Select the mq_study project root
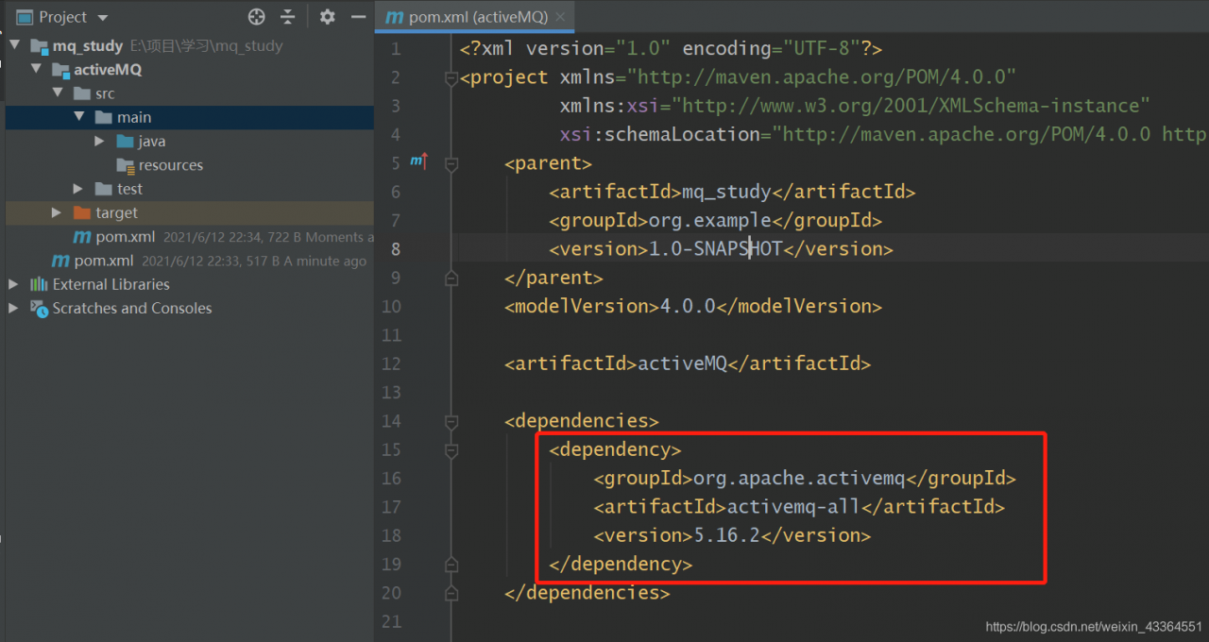 pyautogui.click(x=88, y=45)
